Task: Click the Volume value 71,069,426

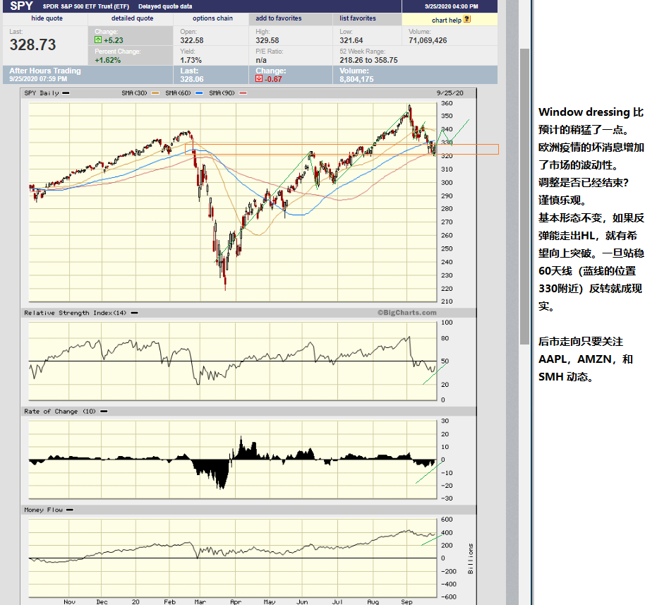Action: 428,40
